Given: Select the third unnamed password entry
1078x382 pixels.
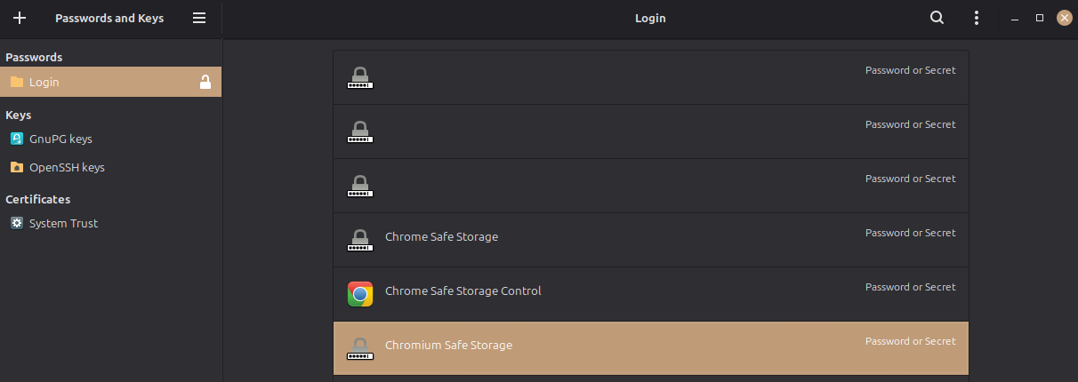Looking at the screenshot, I should 651,186.
